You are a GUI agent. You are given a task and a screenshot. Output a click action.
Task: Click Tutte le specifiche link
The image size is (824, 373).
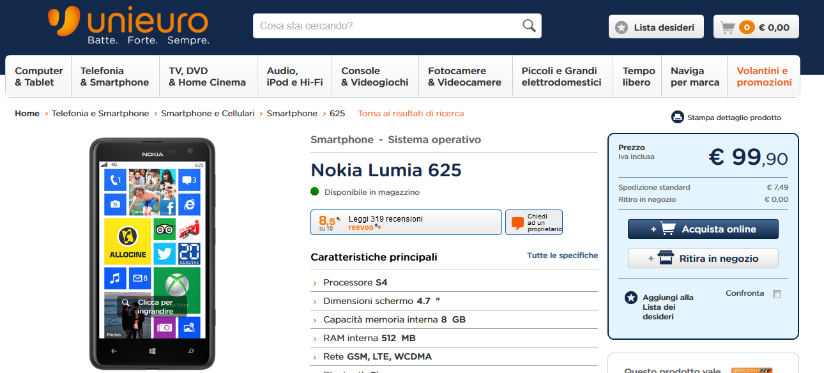pyautogui.click(x=563, y=255)
